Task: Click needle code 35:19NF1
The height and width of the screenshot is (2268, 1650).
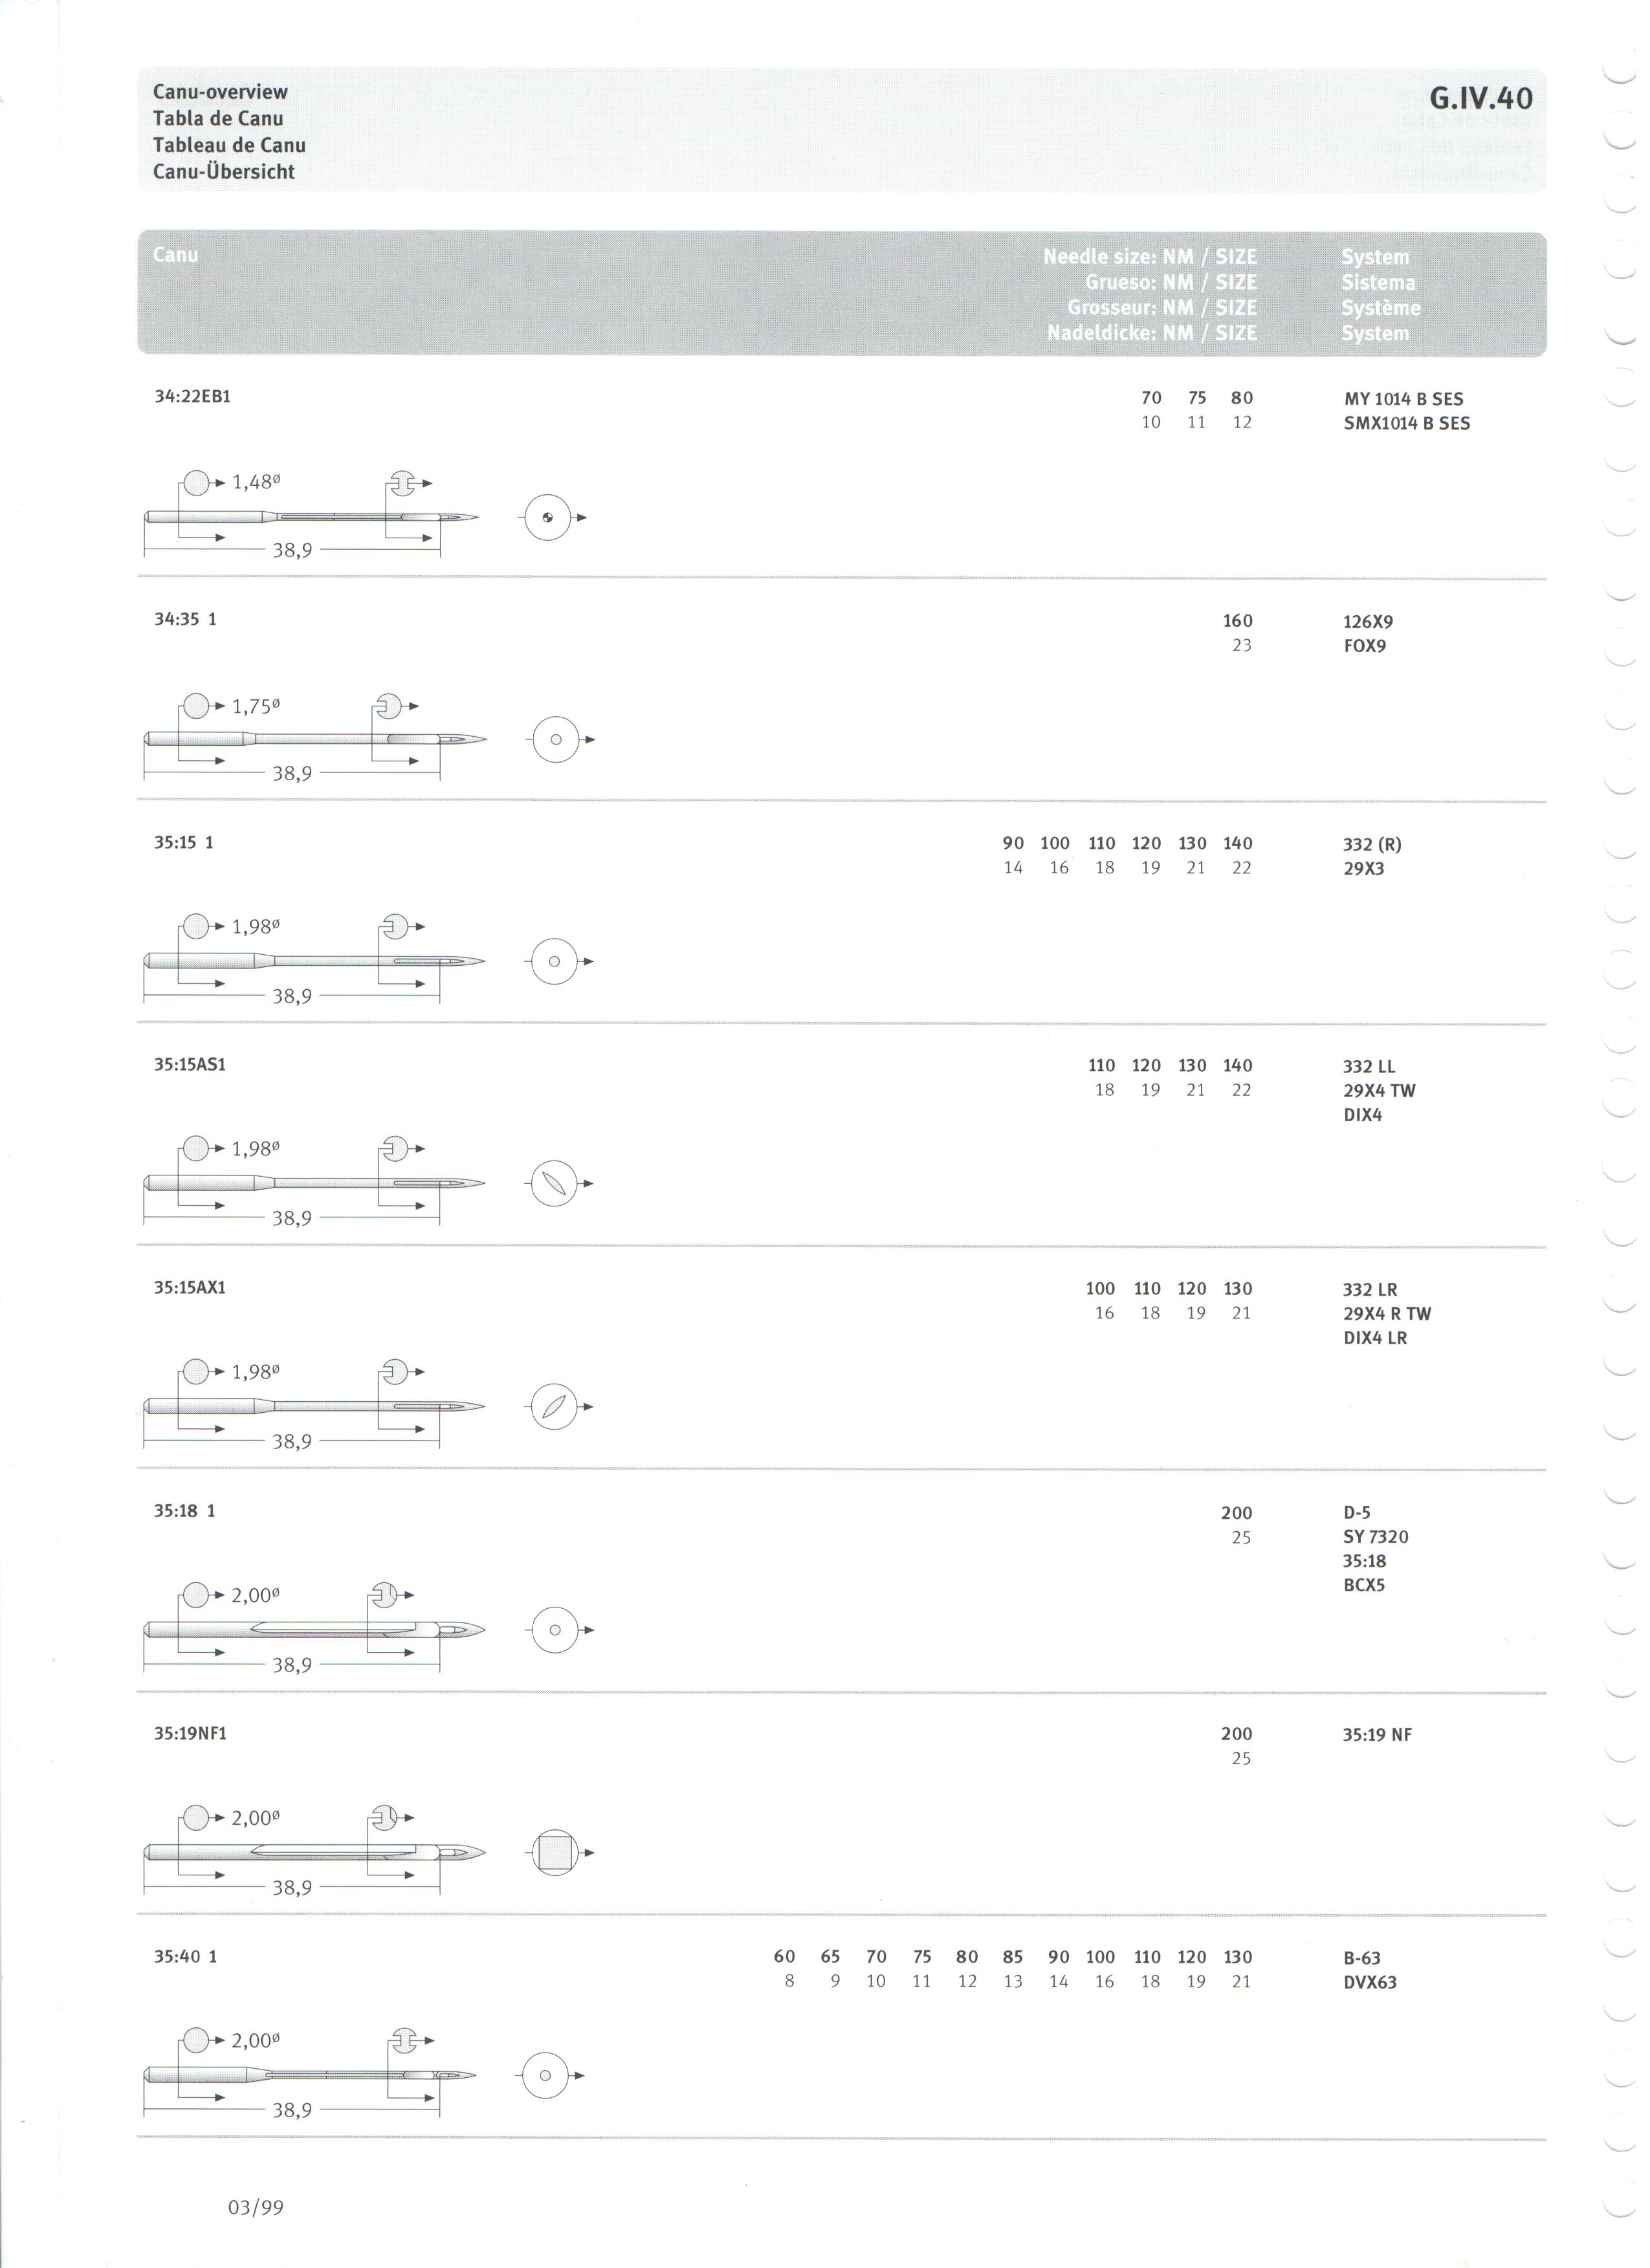Action: 190,1734
